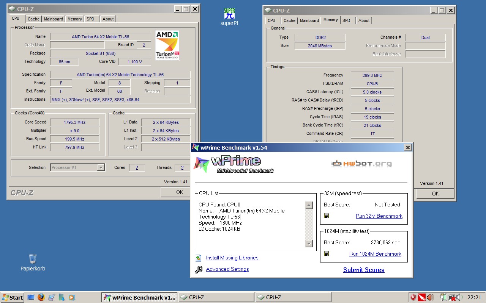The height and width of the screenshot is (303, 486).
Task: Click the HT Link value 797.9 MHz
Action: 74,147
